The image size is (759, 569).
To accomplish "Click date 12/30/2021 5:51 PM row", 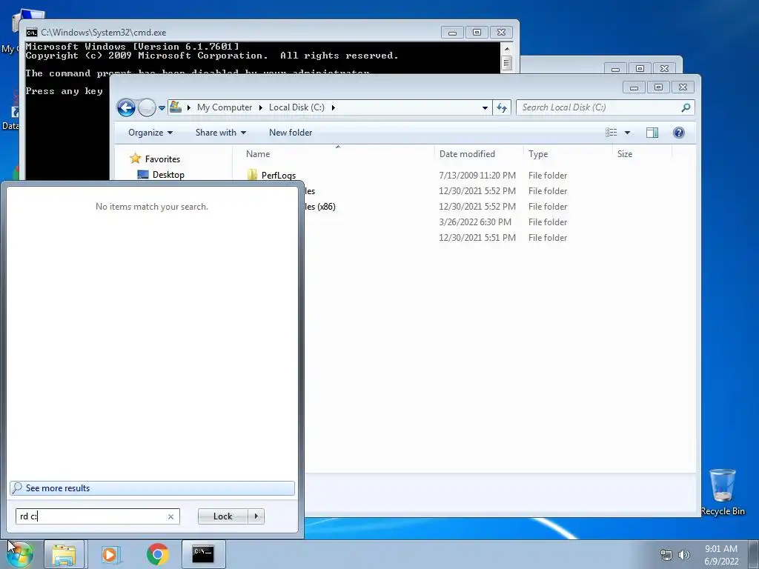I will (x=477, y=238).
